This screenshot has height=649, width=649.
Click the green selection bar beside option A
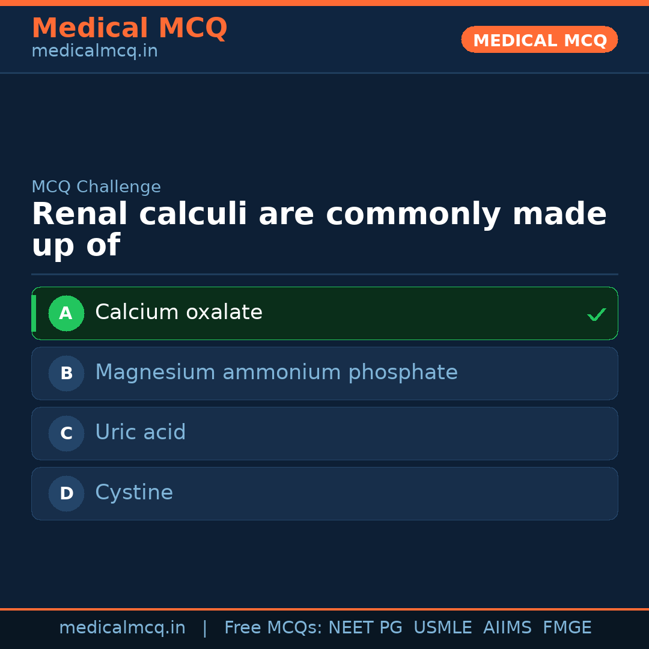(34, 313)
